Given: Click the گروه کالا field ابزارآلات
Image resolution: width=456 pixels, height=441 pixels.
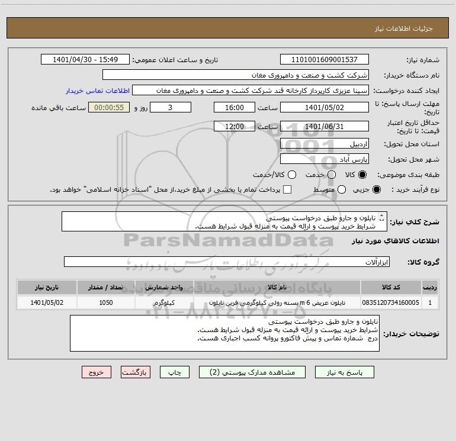Looking at the screenshot, I should [227, 262].
